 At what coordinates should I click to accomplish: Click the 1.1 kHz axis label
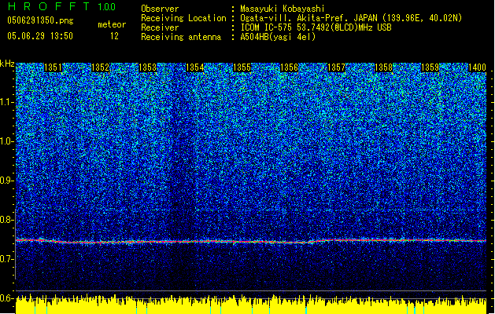pyautogui.click(x=7, y=102)
